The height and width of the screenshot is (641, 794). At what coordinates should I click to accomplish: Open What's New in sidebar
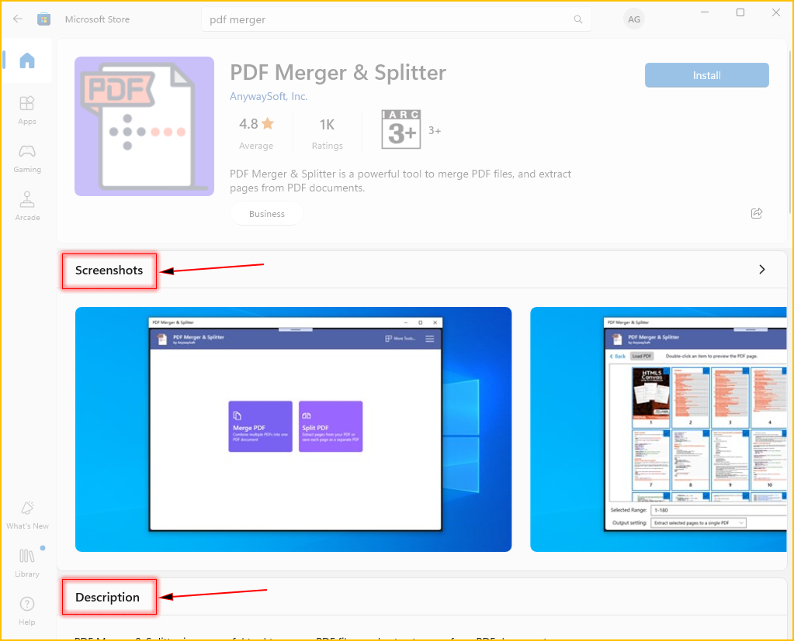tap(27, 515)
